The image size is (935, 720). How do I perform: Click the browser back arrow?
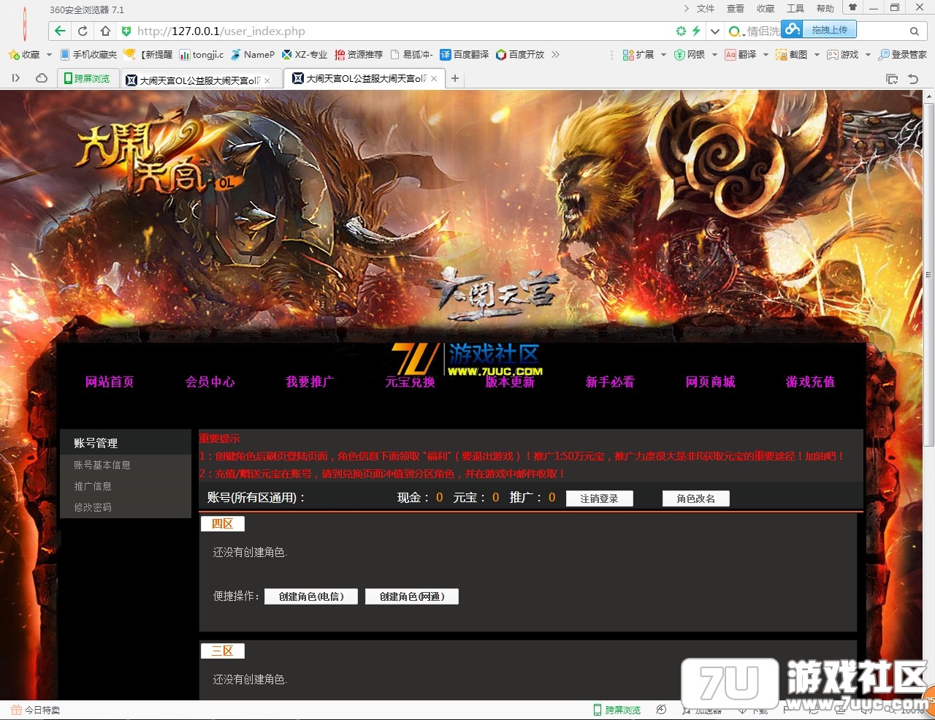pyautogui.click(x=60, y=31)
